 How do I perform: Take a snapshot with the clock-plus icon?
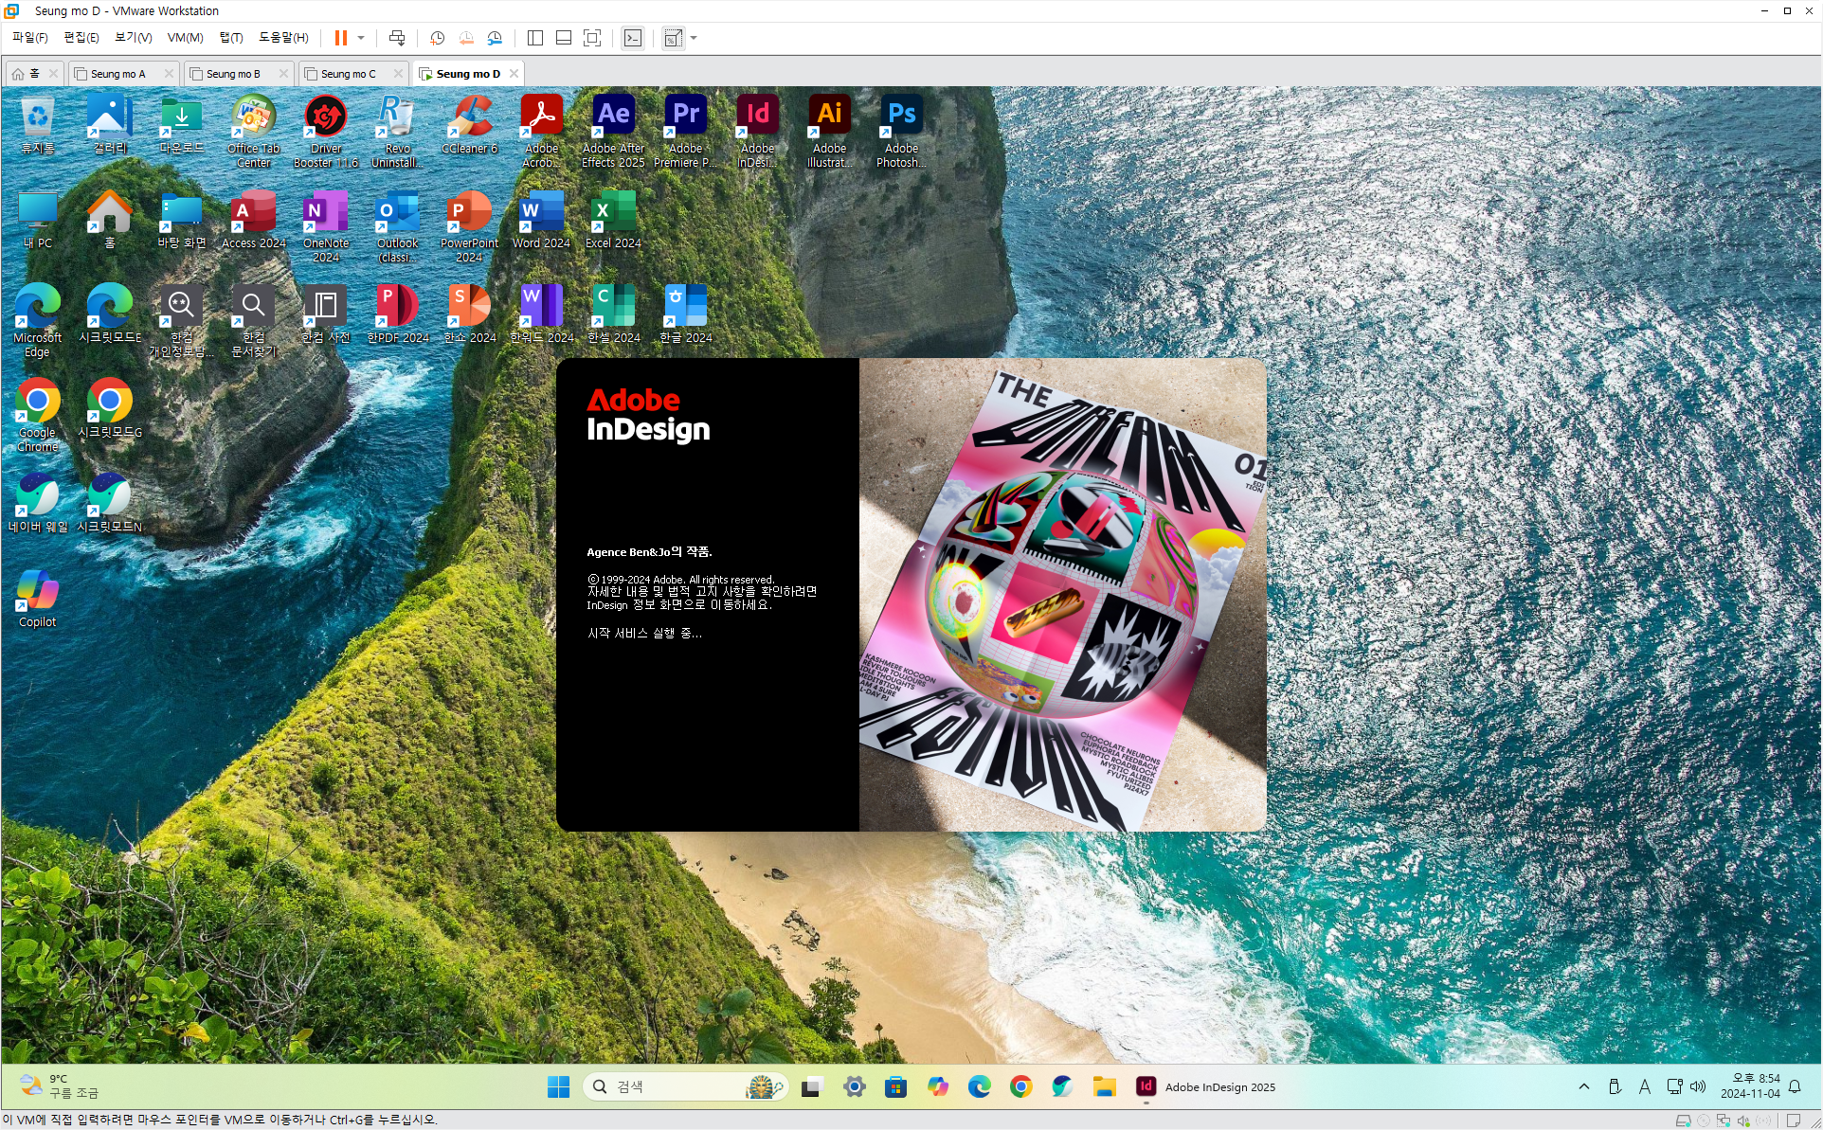[x=437, y=38]
